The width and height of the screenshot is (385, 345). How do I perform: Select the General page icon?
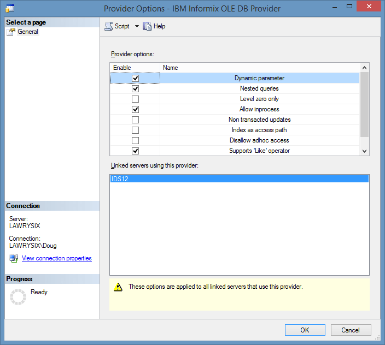(x=11, y=32)
